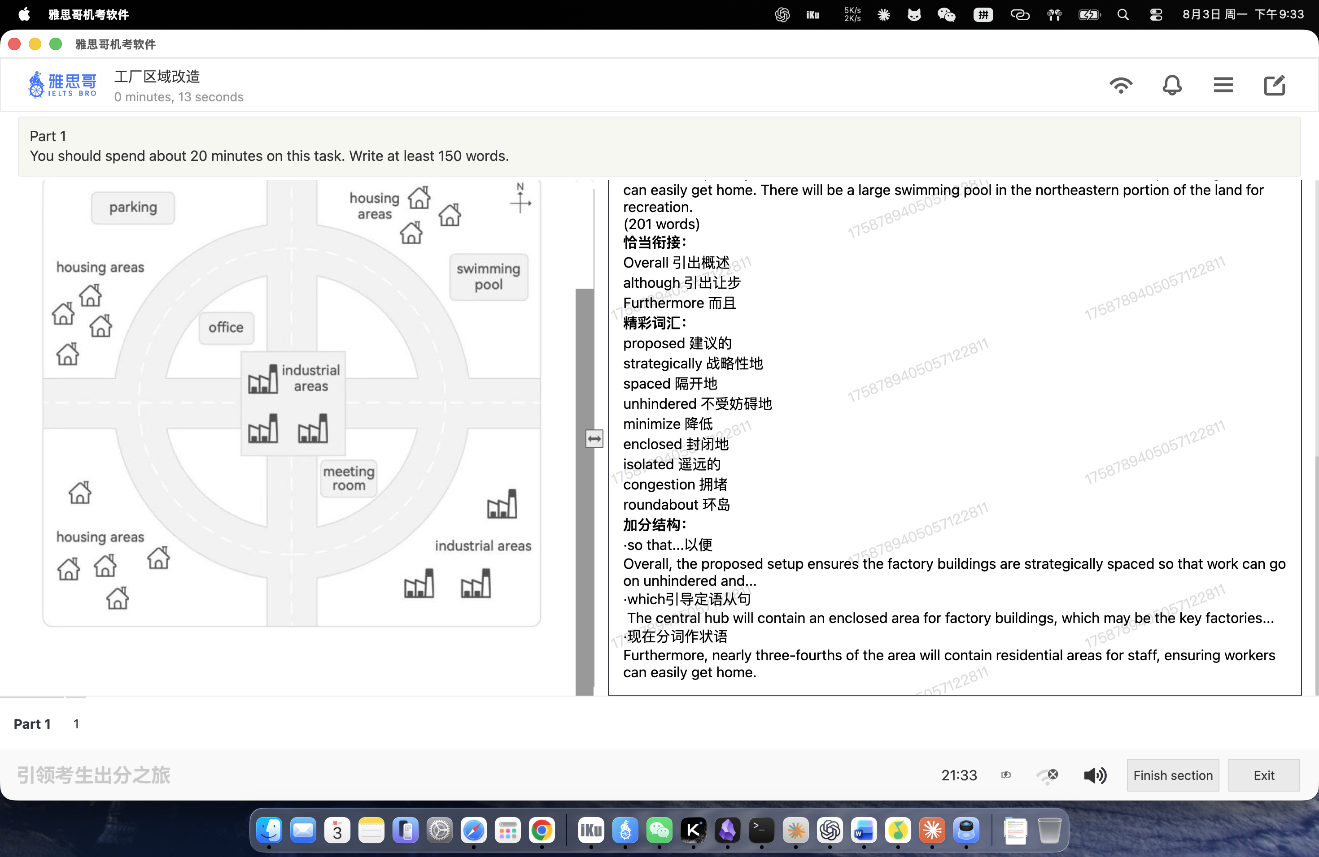Open WeChat from the dock

(659, 830)
